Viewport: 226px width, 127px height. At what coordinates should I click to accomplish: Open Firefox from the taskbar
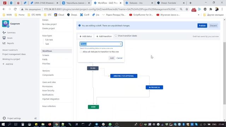coord(49,124)
